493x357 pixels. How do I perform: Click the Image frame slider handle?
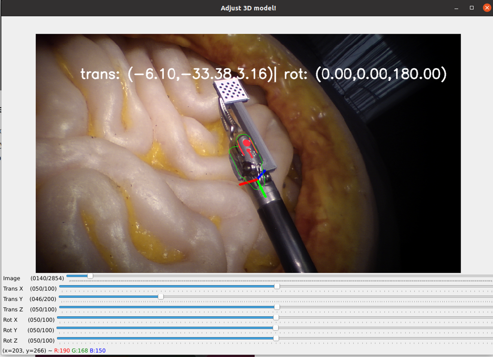(90, 276)
